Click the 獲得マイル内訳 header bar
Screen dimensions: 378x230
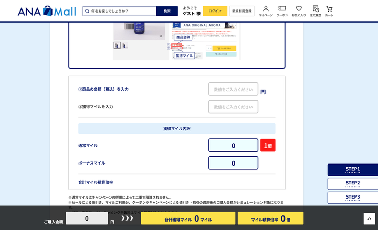tap(177, 128)
